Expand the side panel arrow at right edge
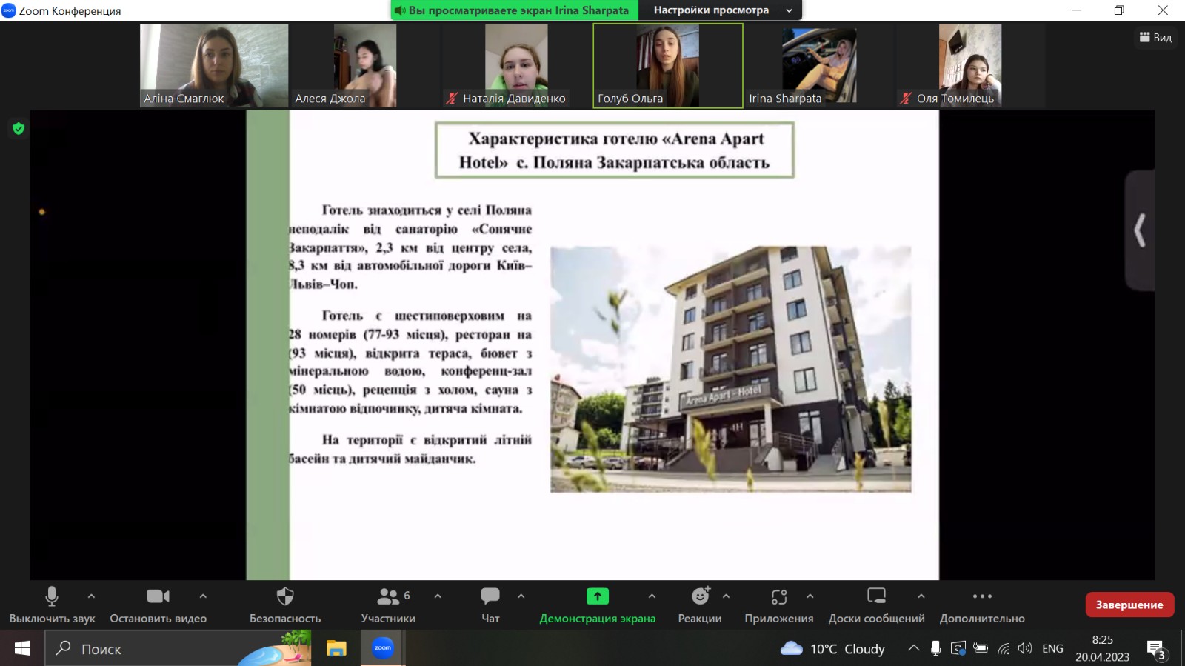Screen dimensions: 1185x666 point(1140,230)
